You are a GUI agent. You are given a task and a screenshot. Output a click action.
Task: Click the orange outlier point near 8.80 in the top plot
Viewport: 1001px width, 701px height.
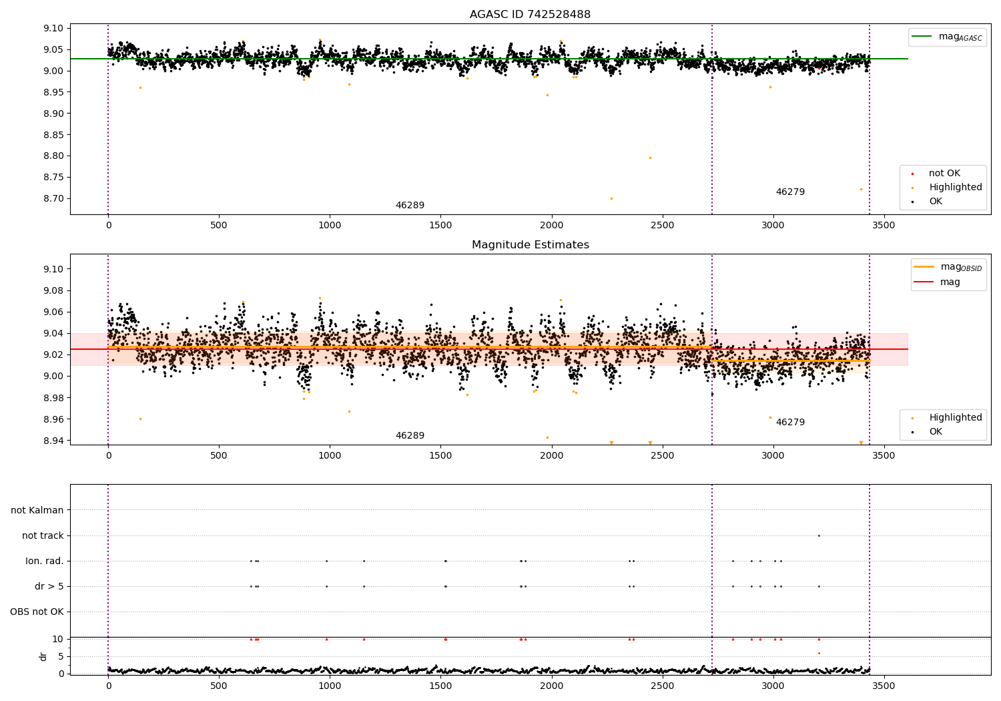click(650, 158)
